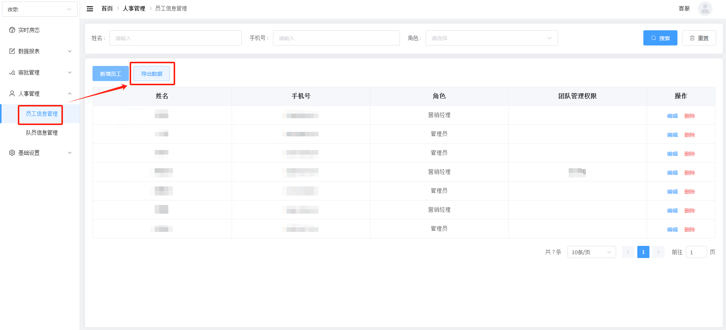726x330 pixels.
Task: Expand the 数据报表 sidebar menu
Action: (40, 51)
